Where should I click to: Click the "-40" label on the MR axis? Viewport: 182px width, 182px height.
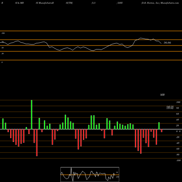coord(178,143)
